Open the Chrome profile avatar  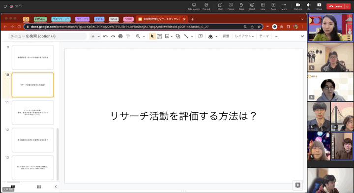(295, 27)
